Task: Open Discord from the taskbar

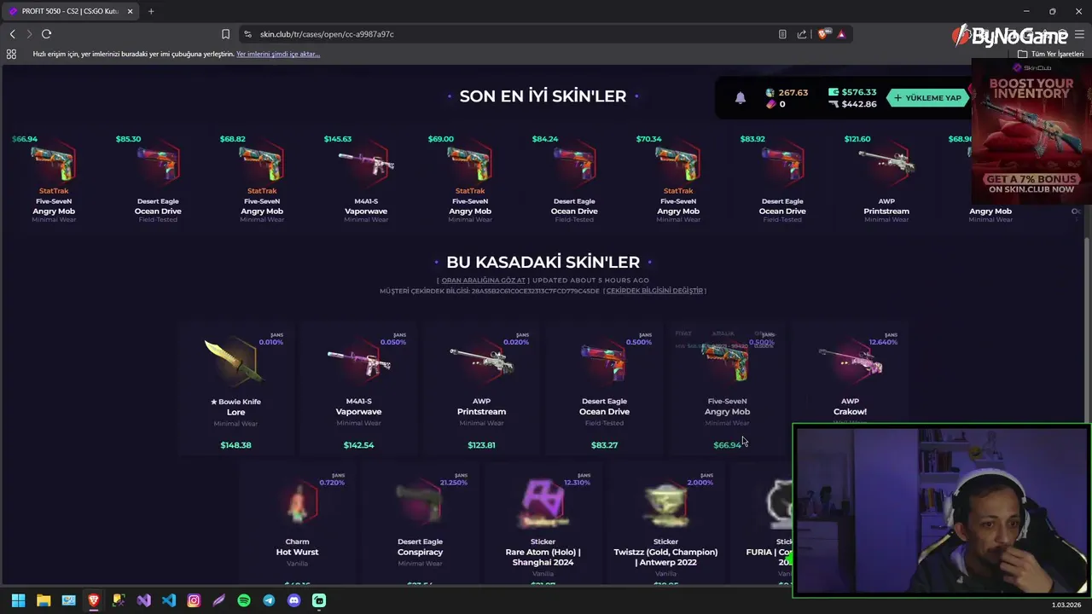Action: [x=294, y=600]
